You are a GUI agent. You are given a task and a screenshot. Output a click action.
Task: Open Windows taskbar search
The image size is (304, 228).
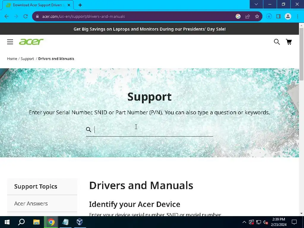point(21,222)
